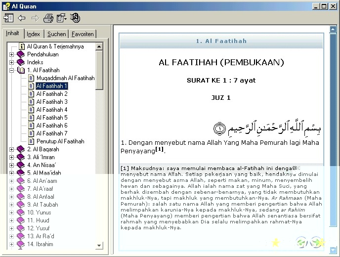
Task: Click the green next-page arrow button
Action: [x=317, y=242]
